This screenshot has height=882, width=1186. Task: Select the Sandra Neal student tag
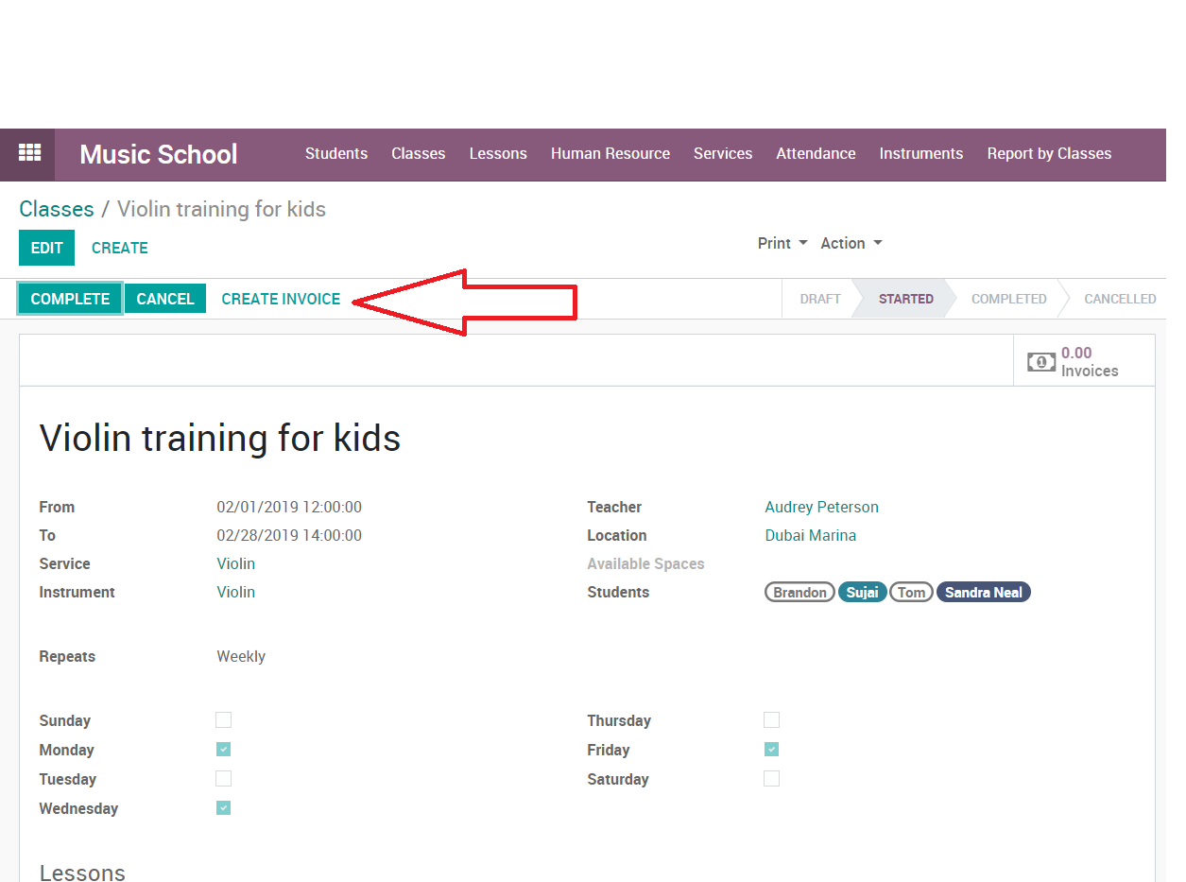pos(983,593)
